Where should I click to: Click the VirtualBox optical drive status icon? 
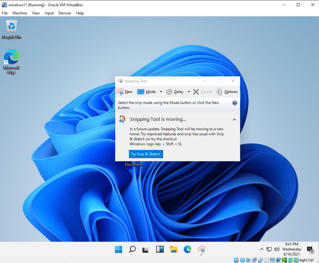pyautogui.click(x=242, y=260)
